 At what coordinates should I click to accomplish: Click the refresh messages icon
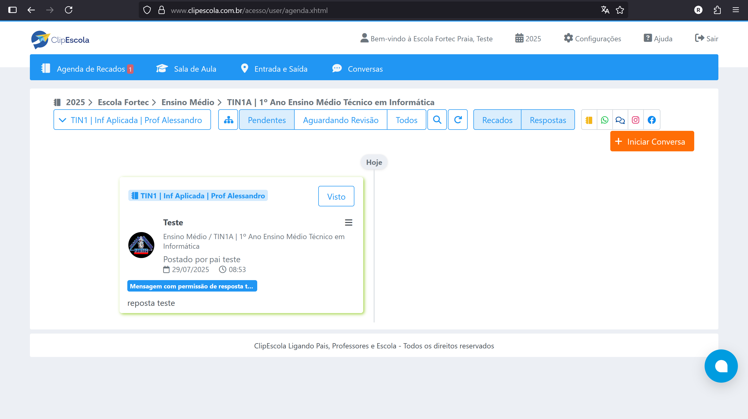point(458,120)
